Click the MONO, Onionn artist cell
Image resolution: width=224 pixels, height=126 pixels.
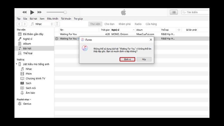[x=120, y=34]
